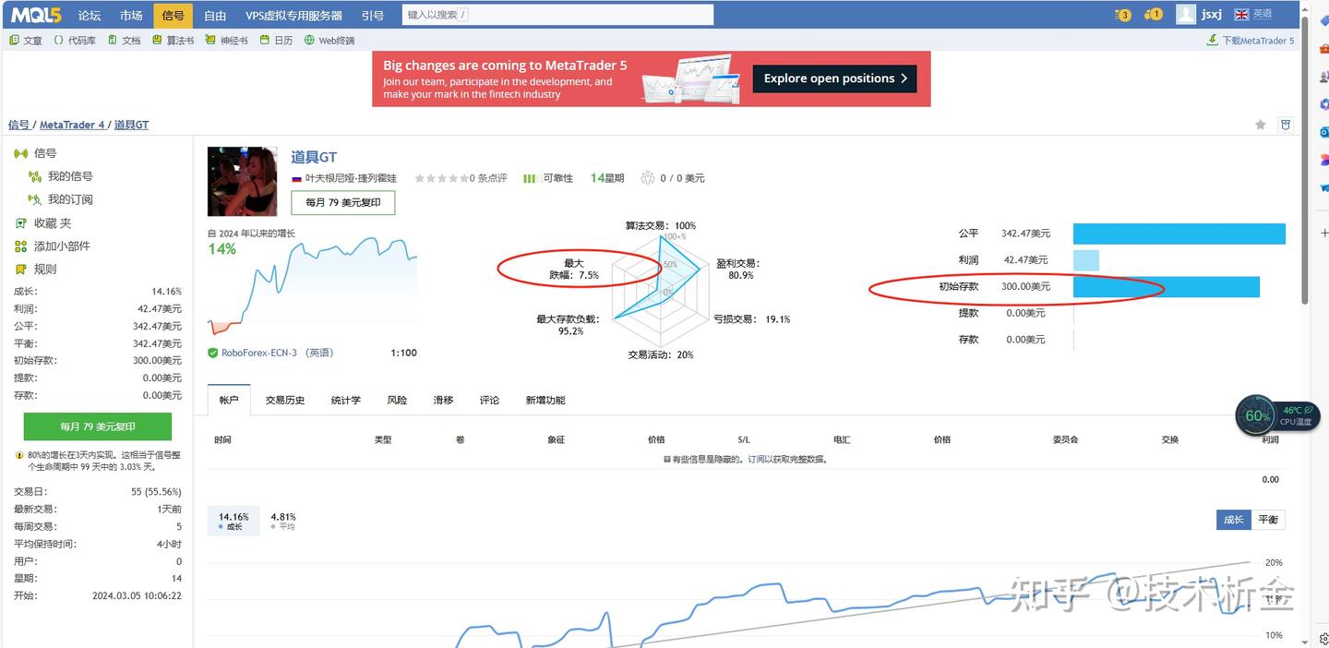Screen dimensions: 1329x648
Task: Click the 订阅 subscribe link in the table note
Action: pyautogui.click(x=757, y=459)
